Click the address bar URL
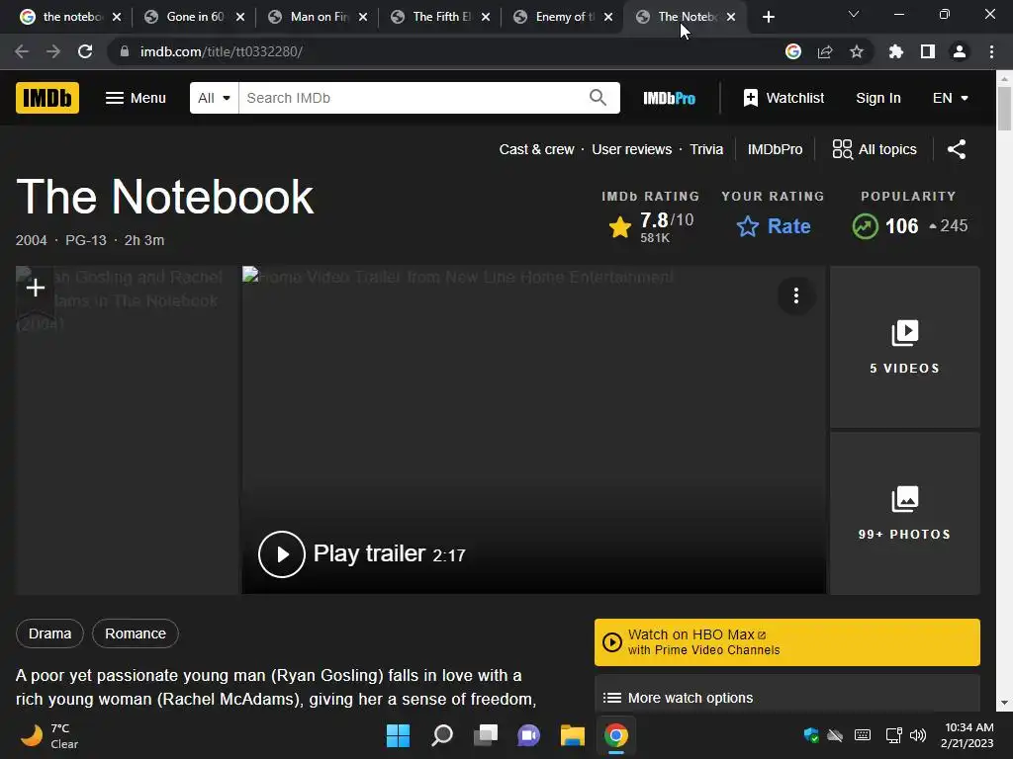This screenshot has height=759, width=1013. (222, 51)
